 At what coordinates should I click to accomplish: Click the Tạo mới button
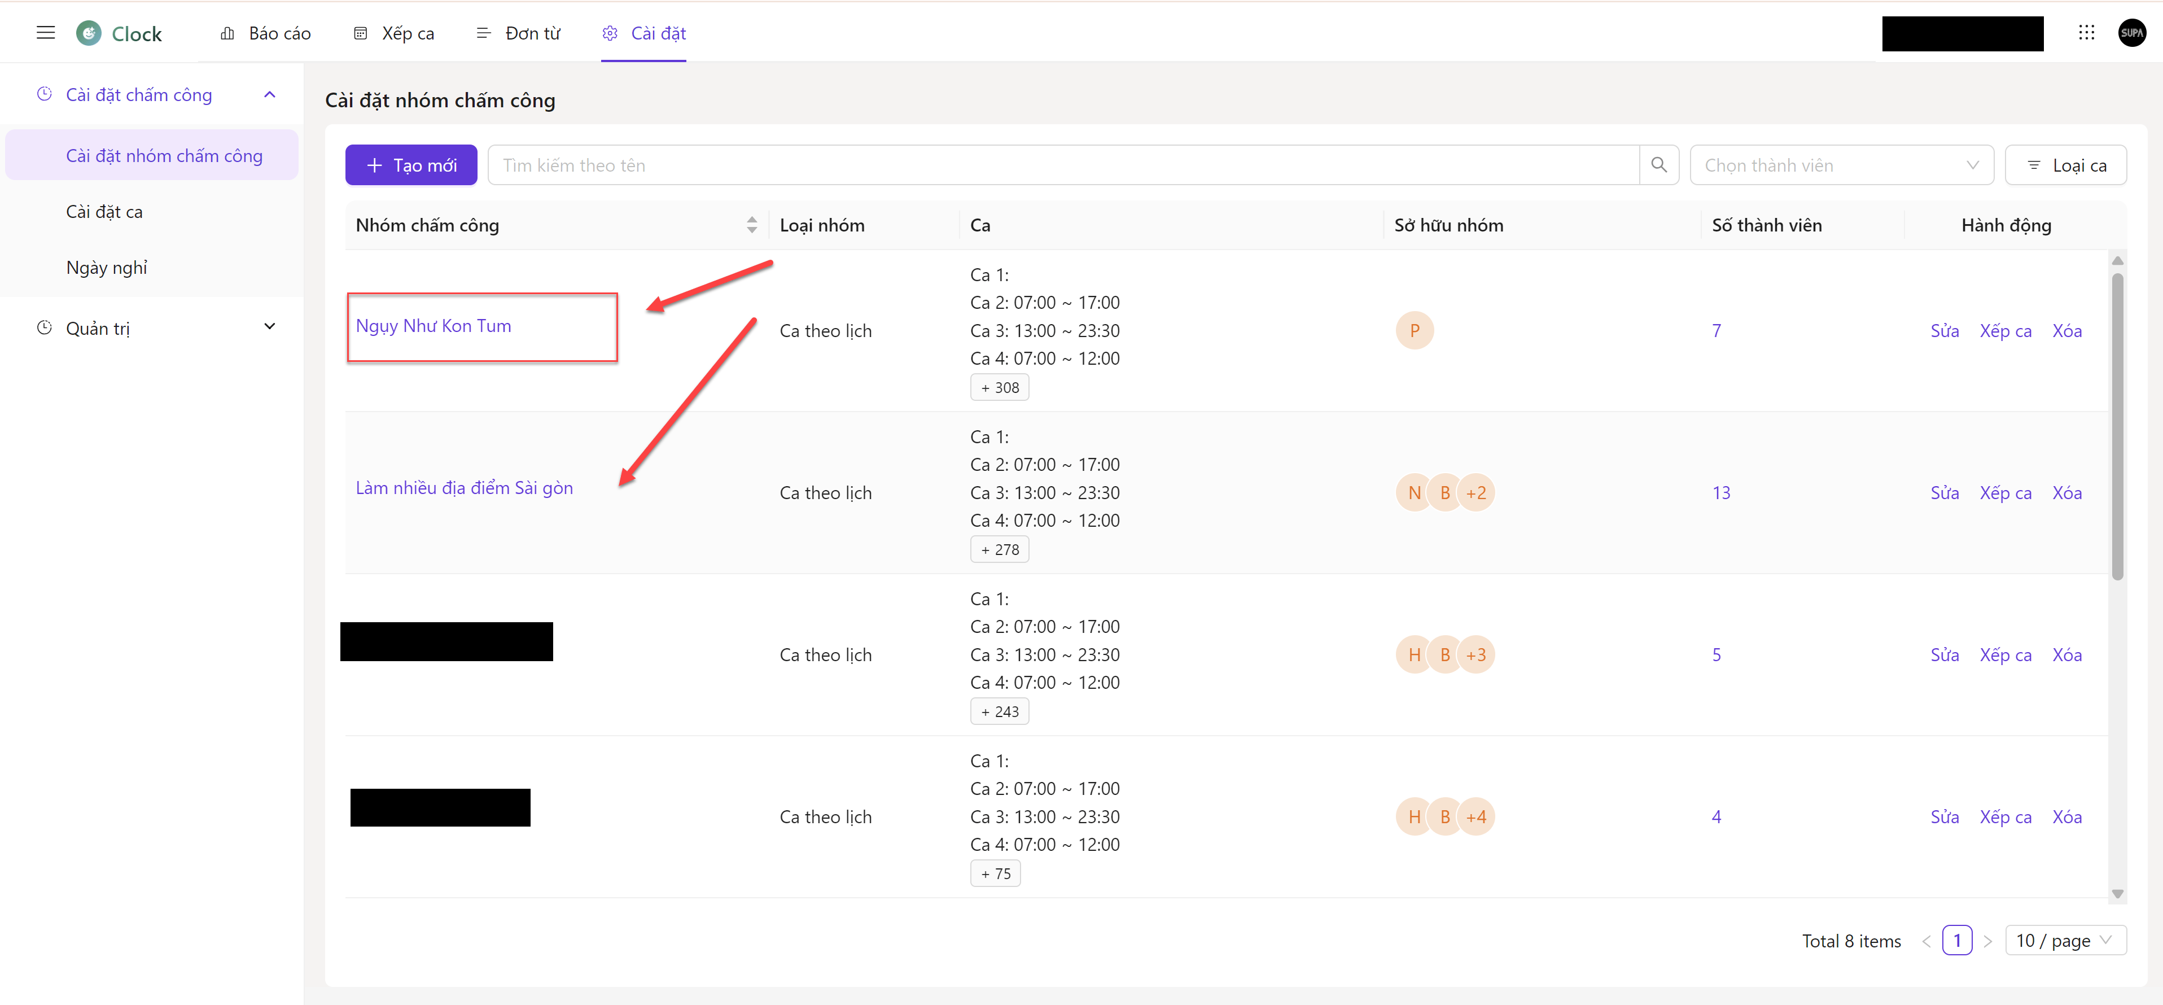[x=410, y=164]
